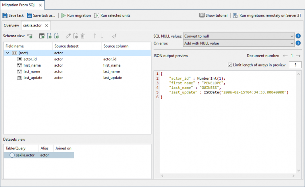This screenshot has height=187, width=305.
Task: Toggle Limit length of arrays in preview
Action: 230,65
